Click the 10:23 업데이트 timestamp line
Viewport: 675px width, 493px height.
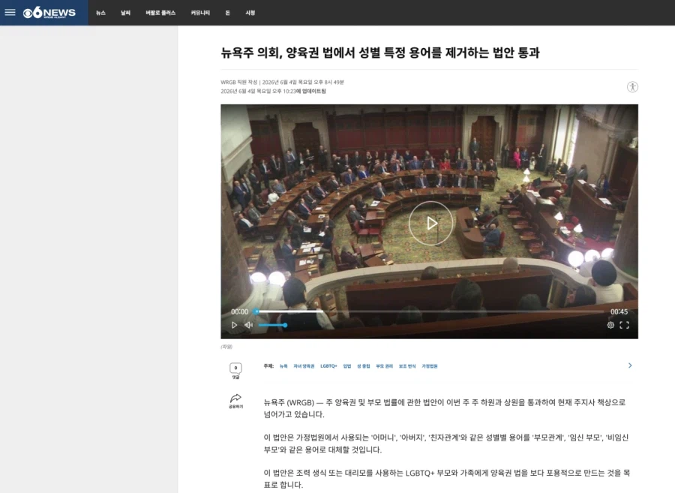click(x=273, y=92)
